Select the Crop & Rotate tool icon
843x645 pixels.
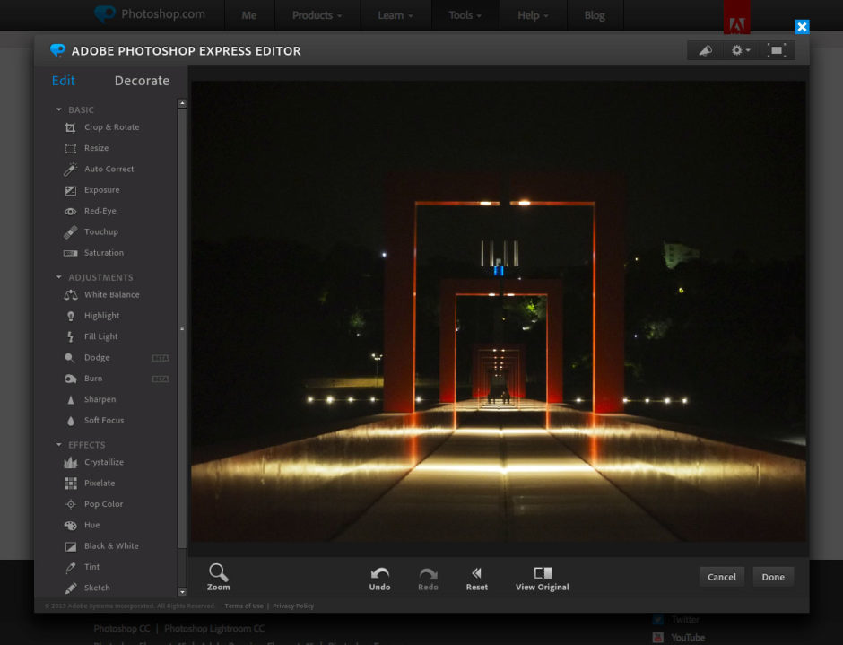71,127
